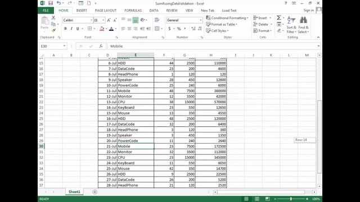Select the Sheet1 tab
Screen dimensions: 360x202
[x=74, y=192]
